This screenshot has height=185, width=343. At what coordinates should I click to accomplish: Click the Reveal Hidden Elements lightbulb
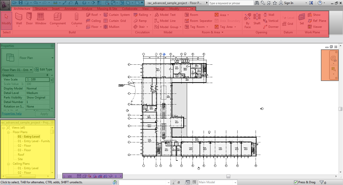click(116, 176)
